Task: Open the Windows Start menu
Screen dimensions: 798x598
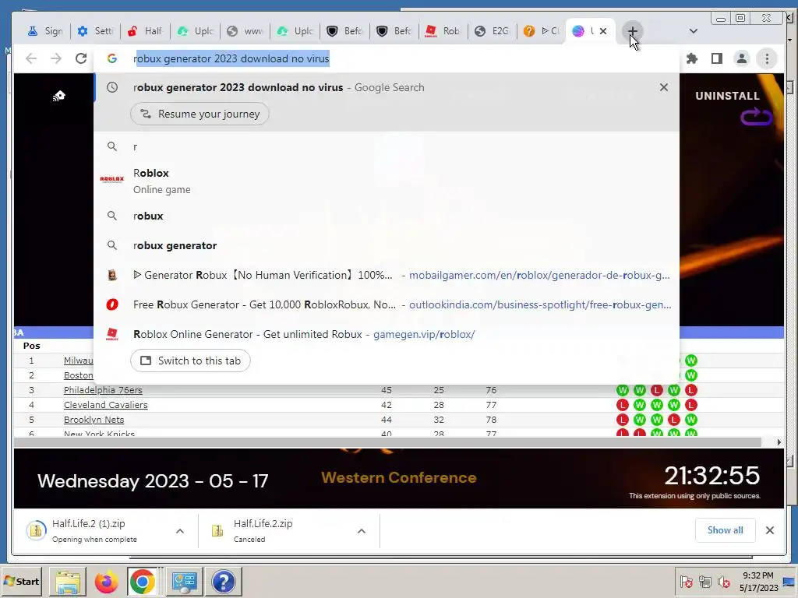Action: coord(22,581)
